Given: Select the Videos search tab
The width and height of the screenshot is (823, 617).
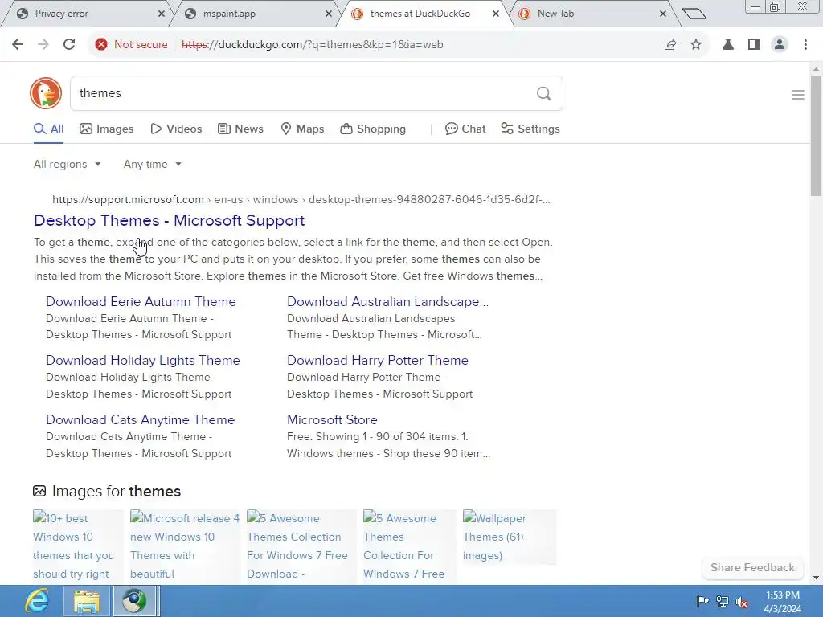Looking at the screenshot, I should click(176, 129).
